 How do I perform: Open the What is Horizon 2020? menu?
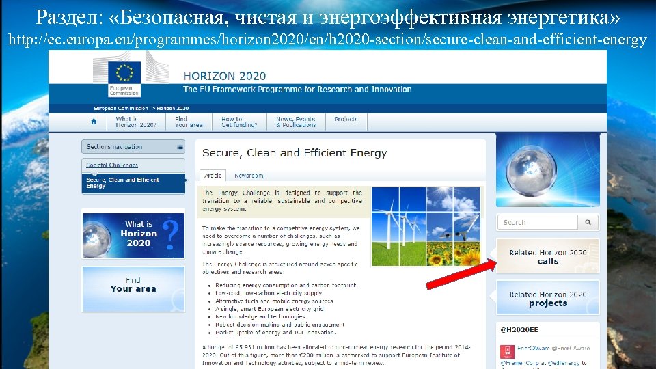click(x=136, y=122)
